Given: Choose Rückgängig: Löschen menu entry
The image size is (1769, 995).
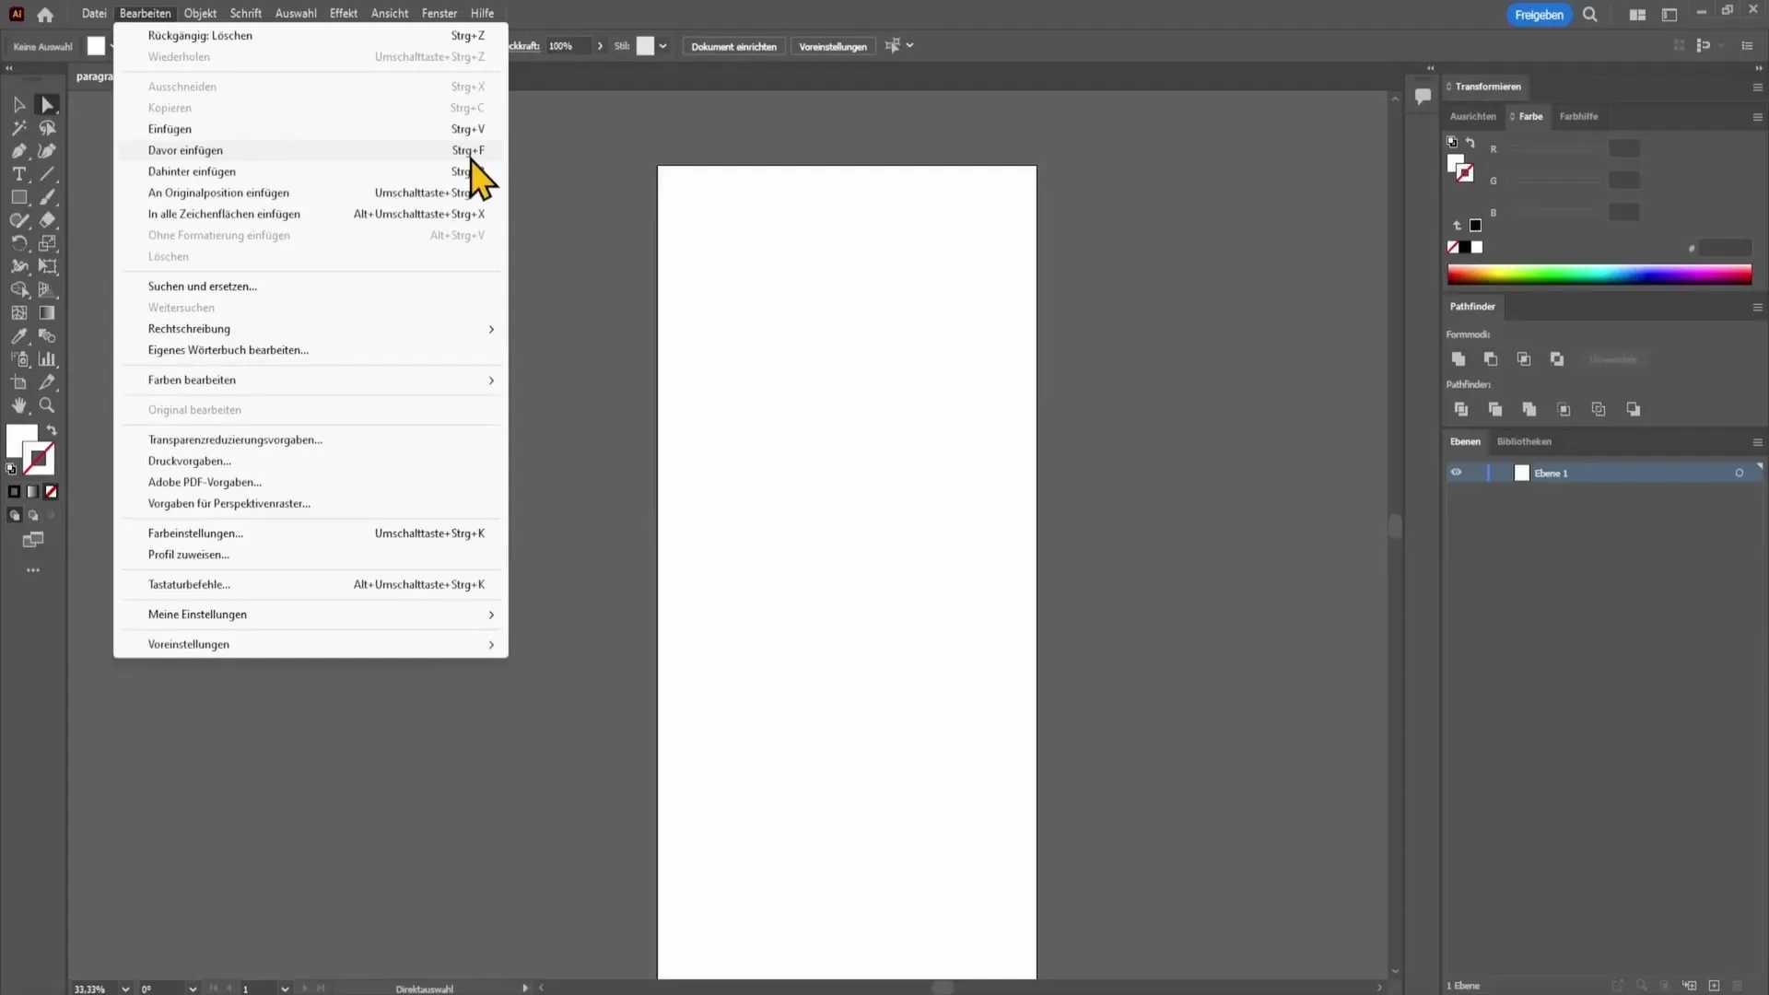Looking at the screenshot, I should tap(311, 36).
